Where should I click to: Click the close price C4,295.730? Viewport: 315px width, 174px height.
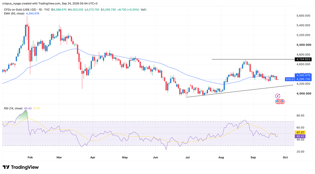click(x=108, y=10)
